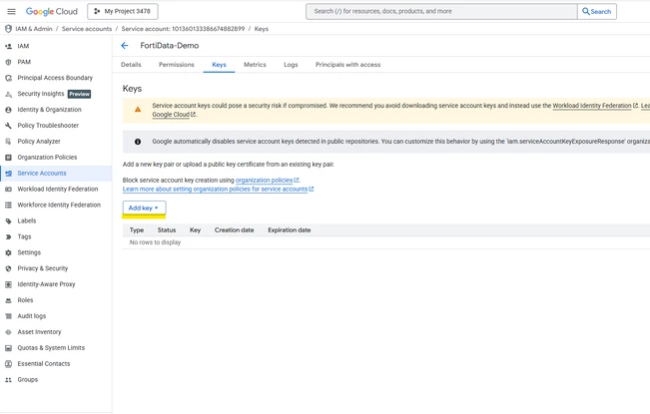Viewport: 650px width, 414px height.
Task: Click the Workforce Identity Federation icon
Action: pos(8,205)
